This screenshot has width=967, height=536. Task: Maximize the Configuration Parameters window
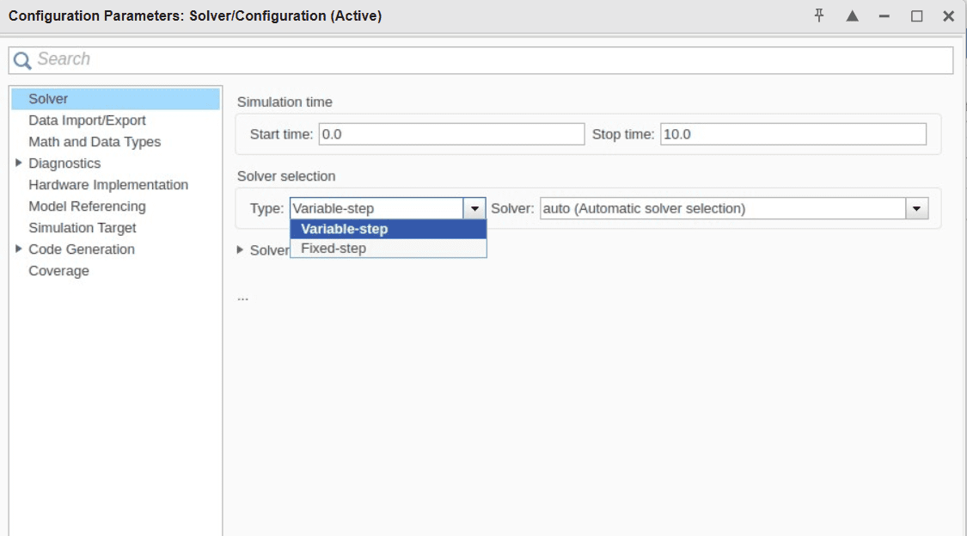(x=916, y=16)
